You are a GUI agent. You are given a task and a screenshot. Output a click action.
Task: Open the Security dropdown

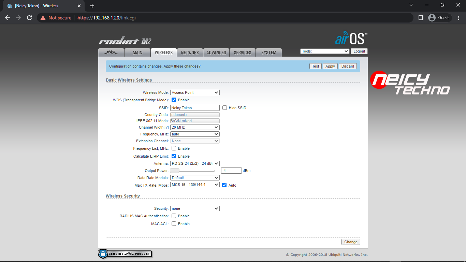point(195,208)
